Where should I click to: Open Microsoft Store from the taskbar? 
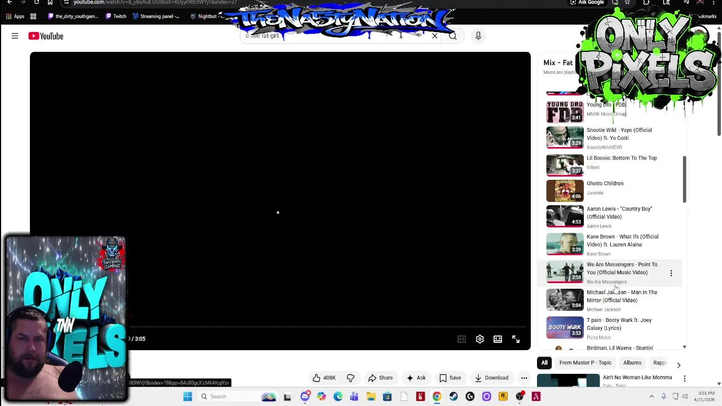tap(387, 396)
